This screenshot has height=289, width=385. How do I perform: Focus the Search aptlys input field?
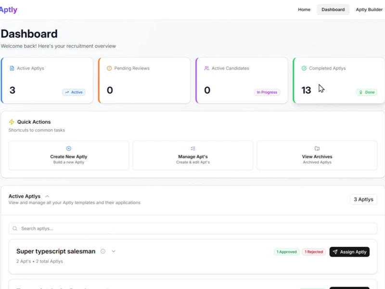coord(193,228)
